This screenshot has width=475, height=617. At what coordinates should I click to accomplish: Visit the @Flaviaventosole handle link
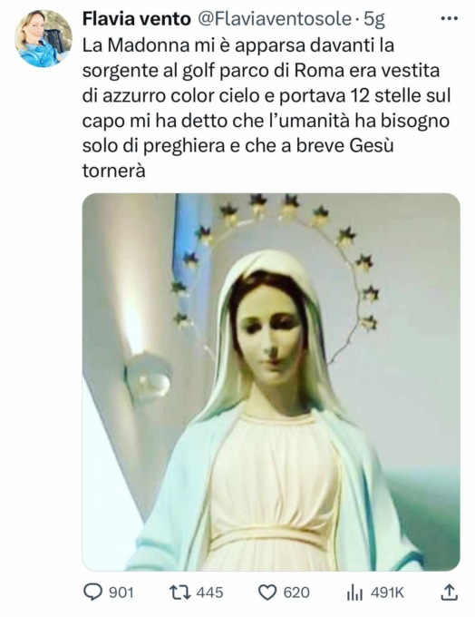(274, 19)
